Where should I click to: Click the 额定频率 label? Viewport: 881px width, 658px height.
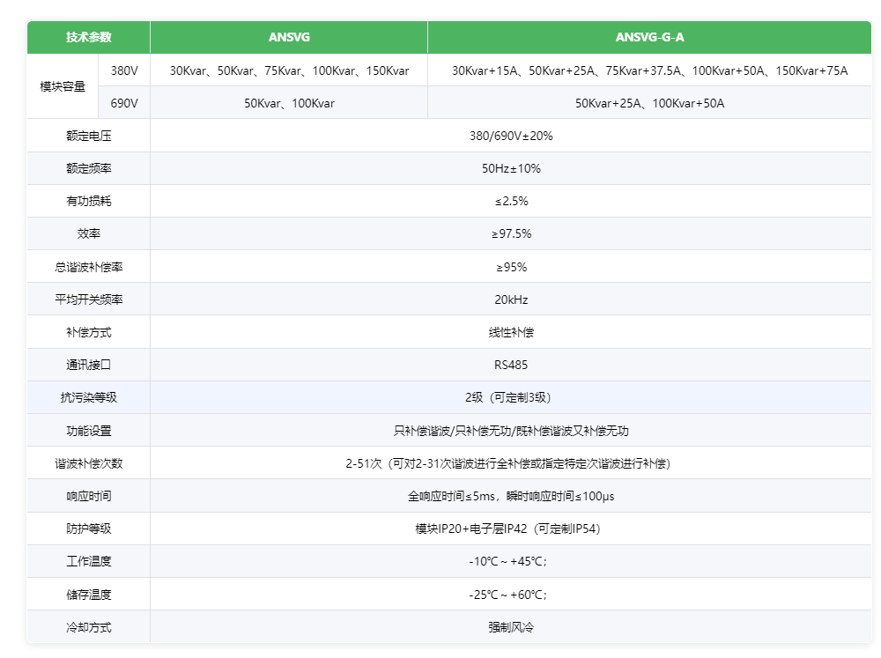[x=89, y=168]
